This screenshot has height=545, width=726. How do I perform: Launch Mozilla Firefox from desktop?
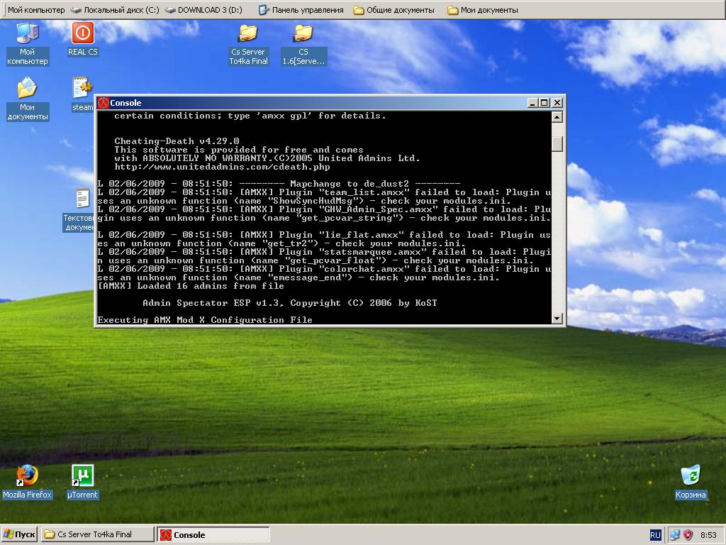pyautogui.click(x=28, y=482)
